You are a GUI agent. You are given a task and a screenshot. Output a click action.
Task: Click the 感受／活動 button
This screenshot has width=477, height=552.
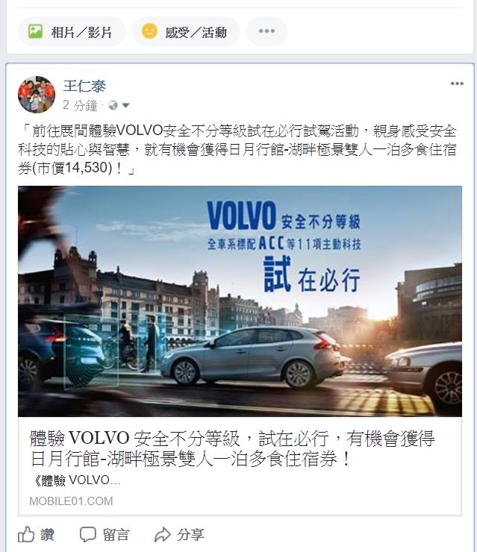(186, 31)
